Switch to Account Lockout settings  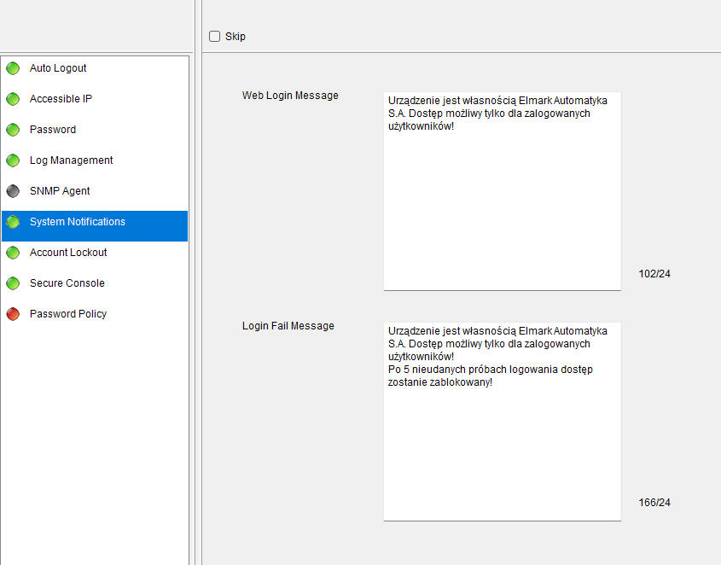tap(68, 253)
